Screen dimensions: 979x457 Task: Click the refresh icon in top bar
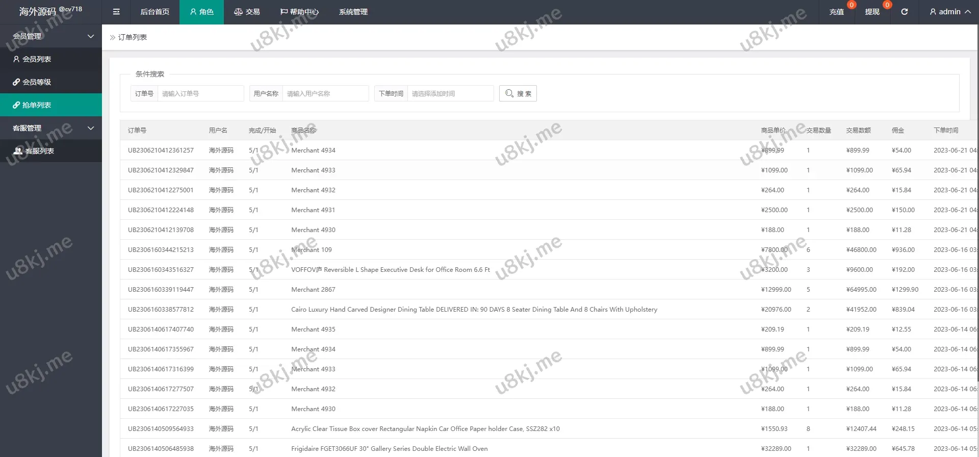point(904,12)
